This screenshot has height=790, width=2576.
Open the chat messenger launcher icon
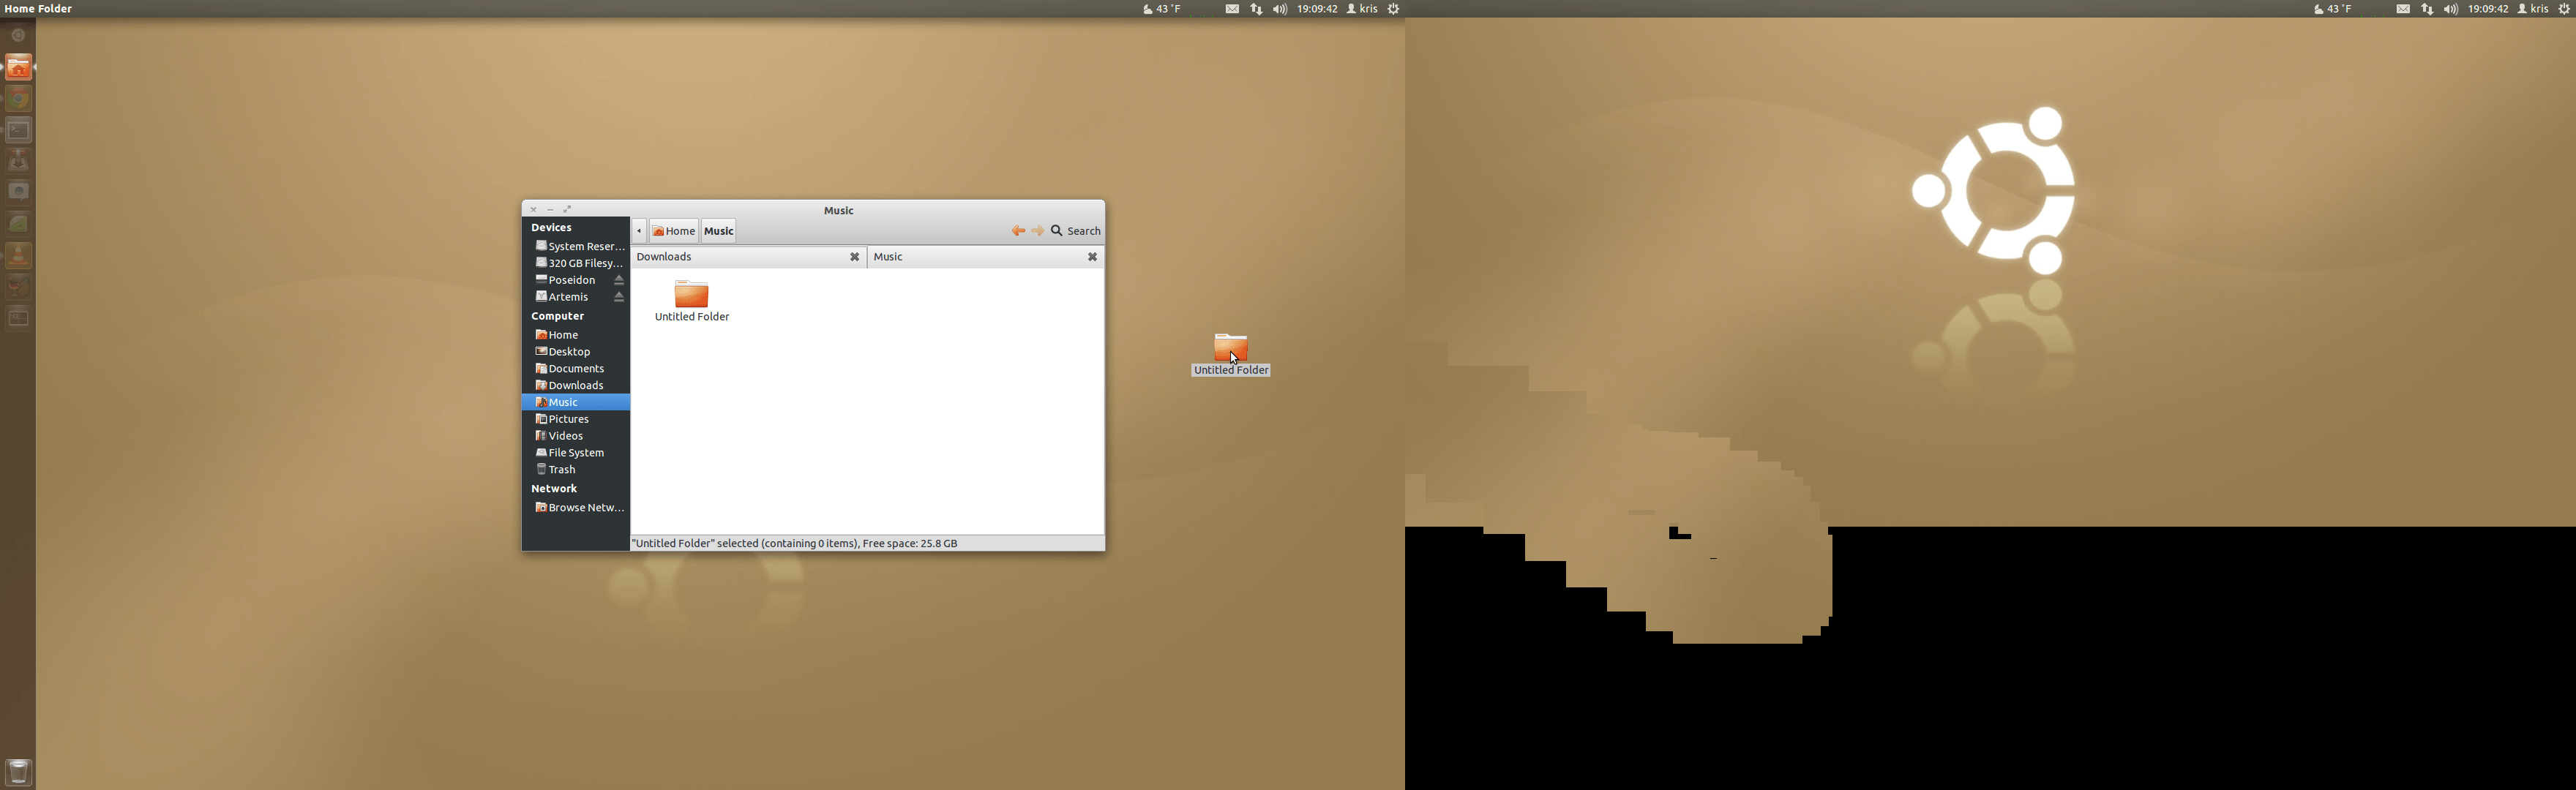coord(18,192)
